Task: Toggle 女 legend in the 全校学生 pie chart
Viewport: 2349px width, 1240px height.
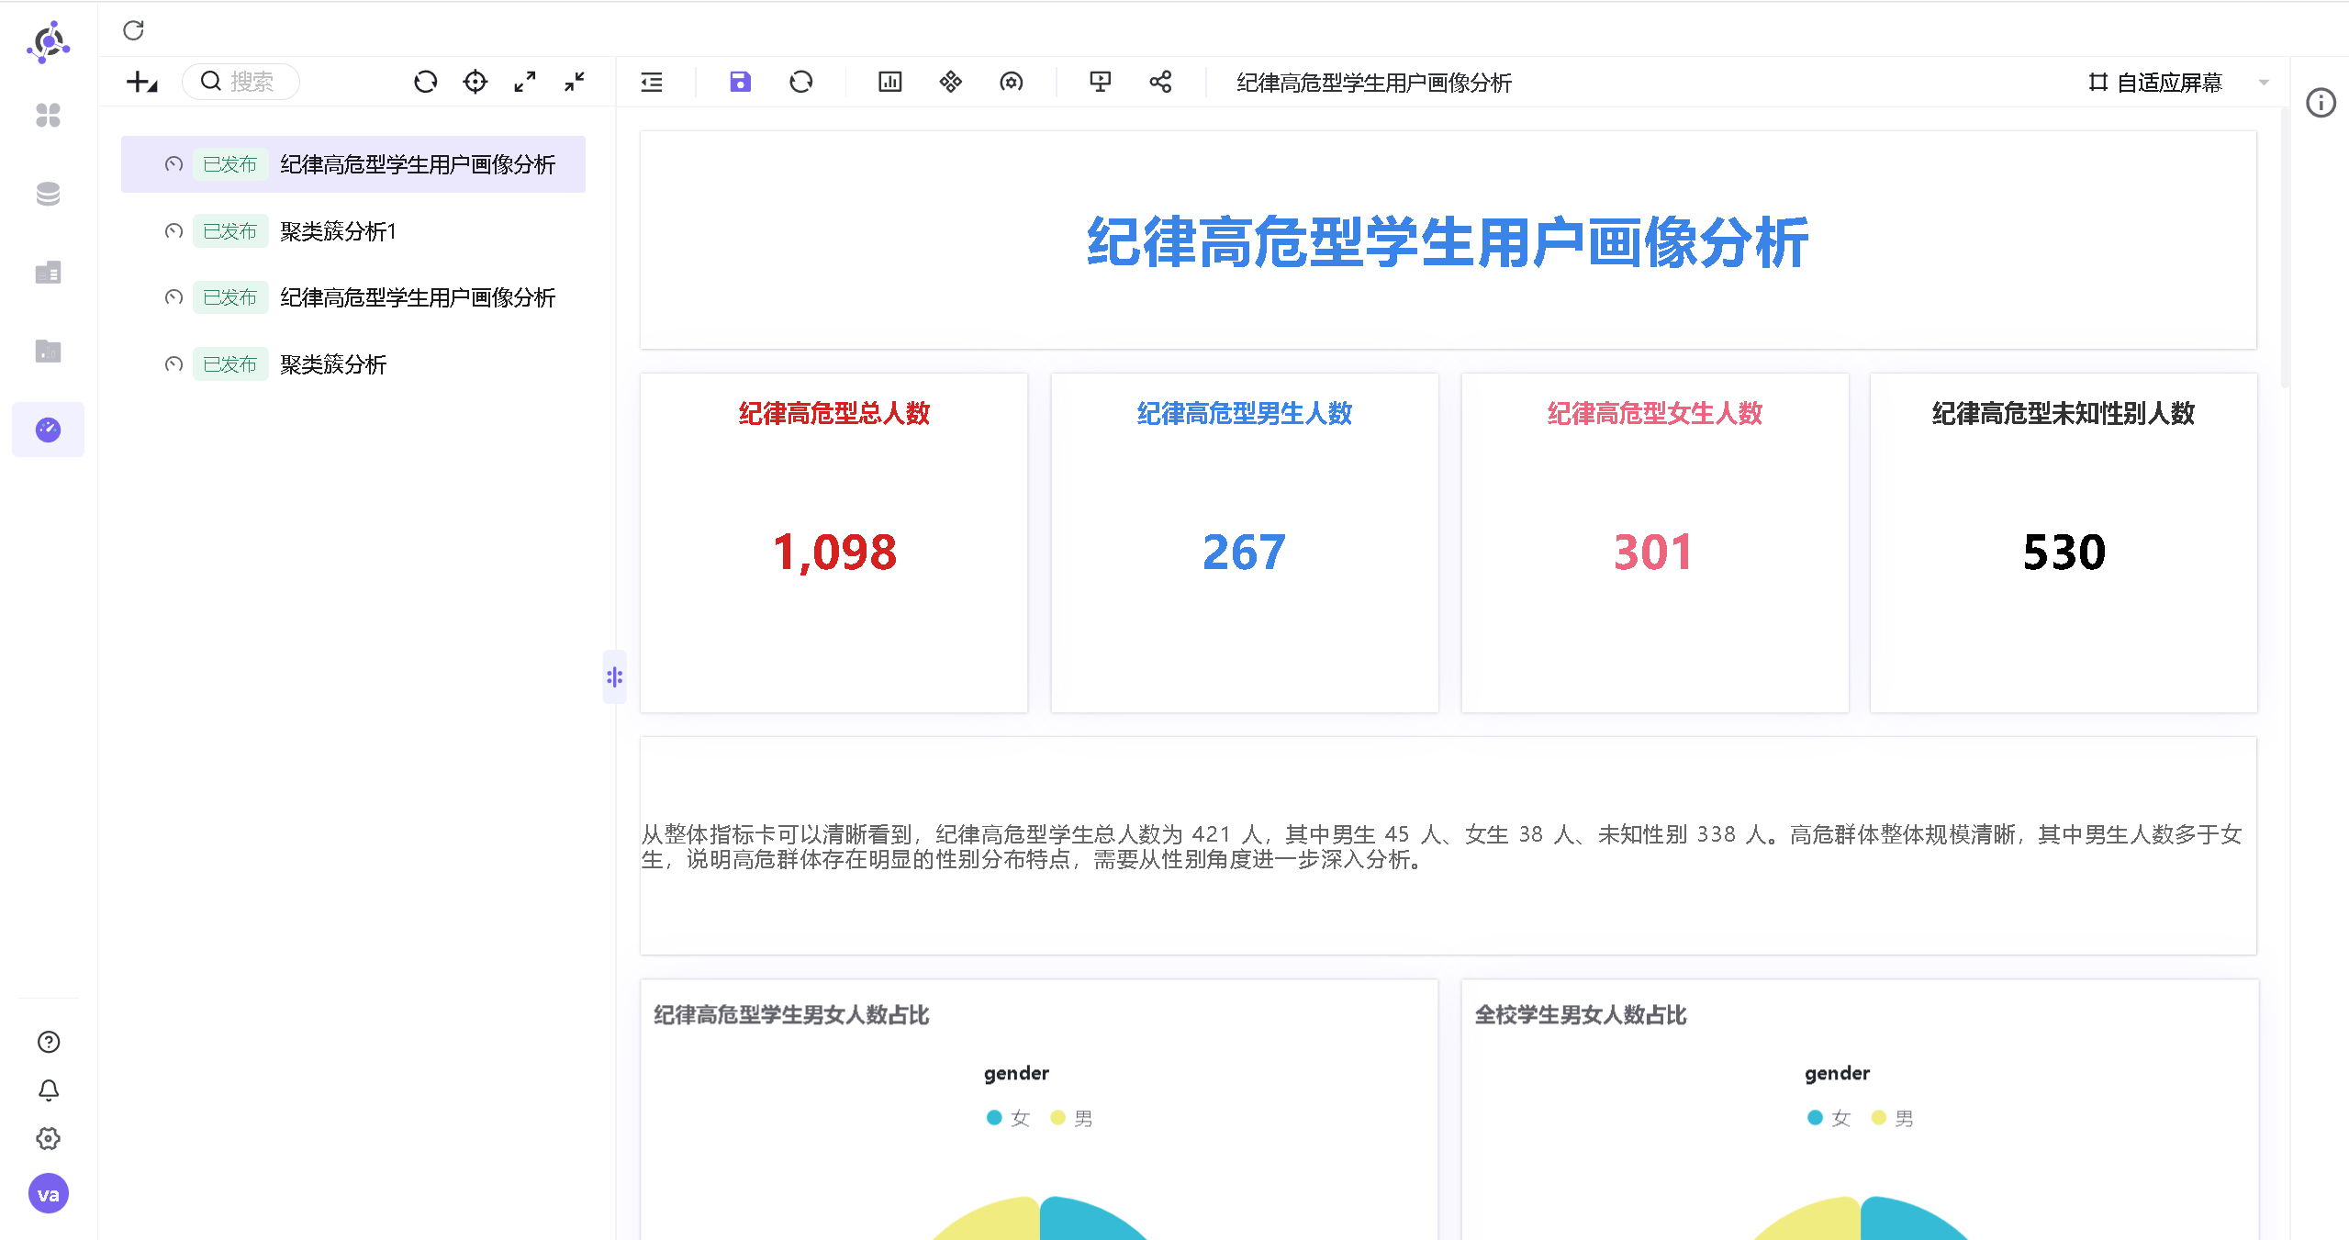Action: pos(1829,1118)
